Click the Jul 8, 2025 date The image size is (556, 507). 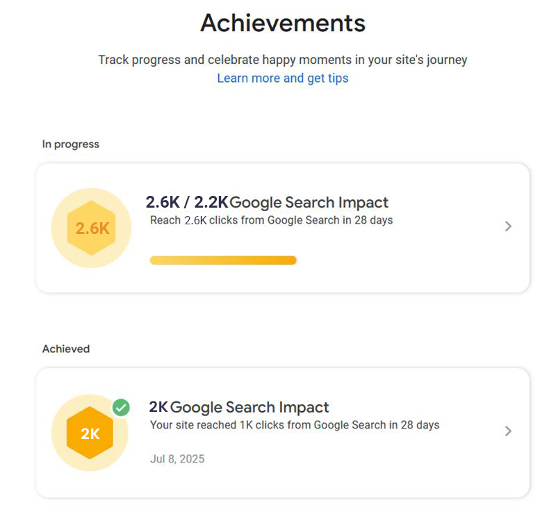tap(177, 459)
